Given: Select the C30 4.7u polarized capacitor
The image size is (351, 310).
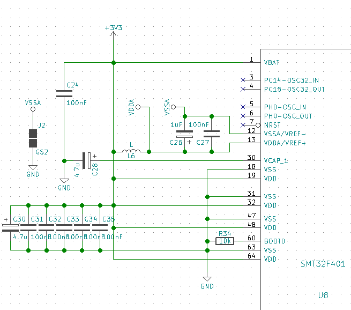Looking at the screenshot, I should pos(10,227).
